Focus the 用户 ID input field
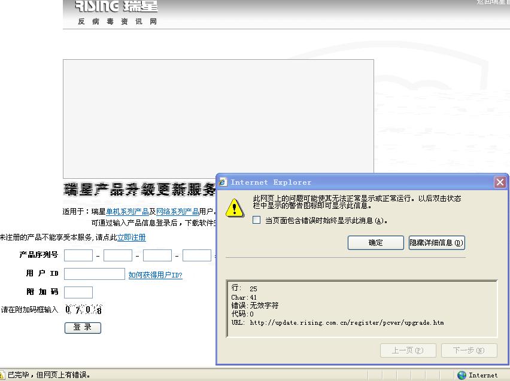The image size is (510, 381). [x=95, y=274]
